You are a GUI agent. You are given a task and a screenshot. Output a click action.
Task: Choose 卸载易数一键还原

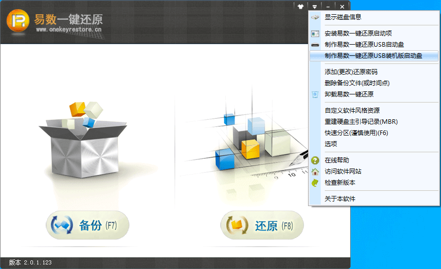click(374, 94)
